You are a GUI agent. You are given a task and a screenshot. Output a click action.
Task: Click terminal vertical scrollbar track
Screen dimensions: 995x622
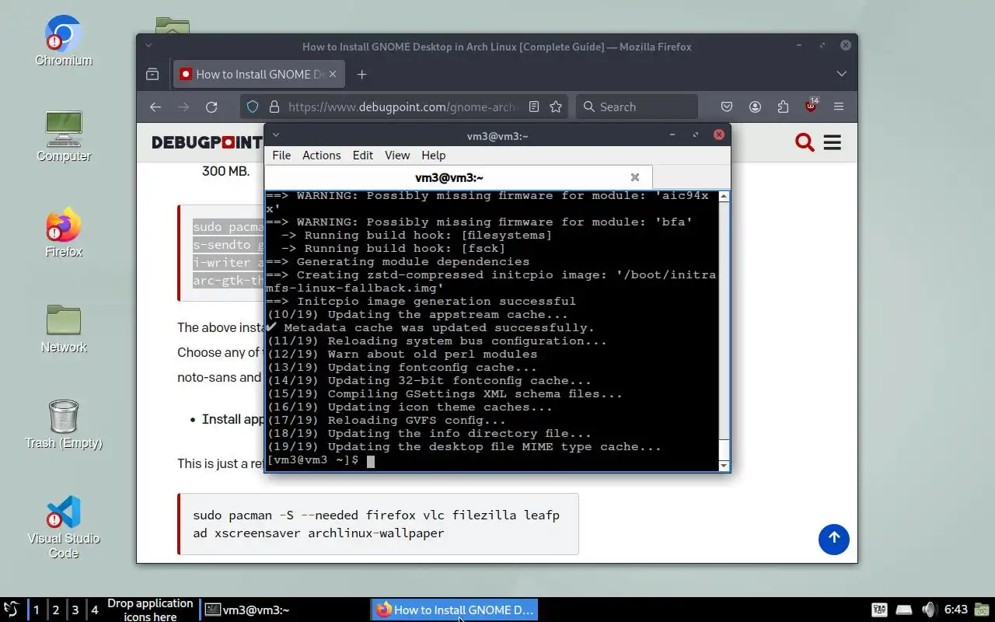pyautogui.click(x=724, y=330)
